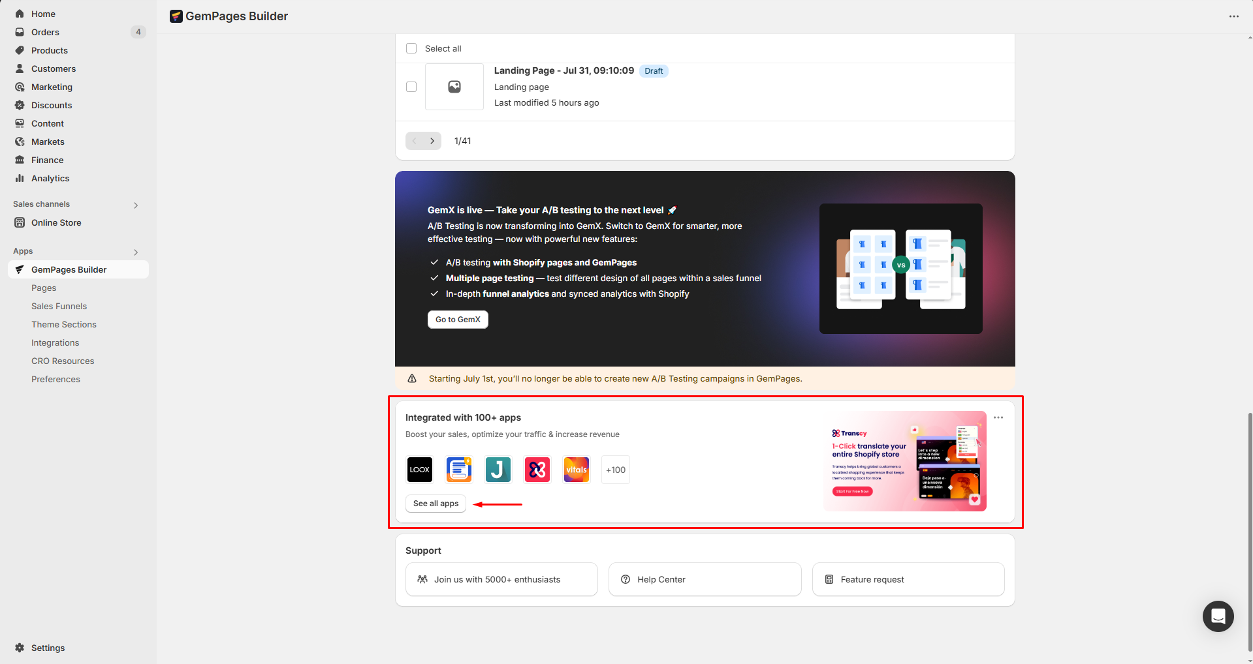1253x664 pixels.
Task: Join the community of 5000+ enthusiasts
Action: tap(501, 579)
